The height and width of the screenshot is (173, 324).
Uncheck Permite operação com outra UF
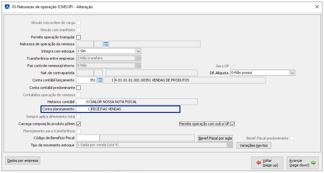(x=232, y=124)
